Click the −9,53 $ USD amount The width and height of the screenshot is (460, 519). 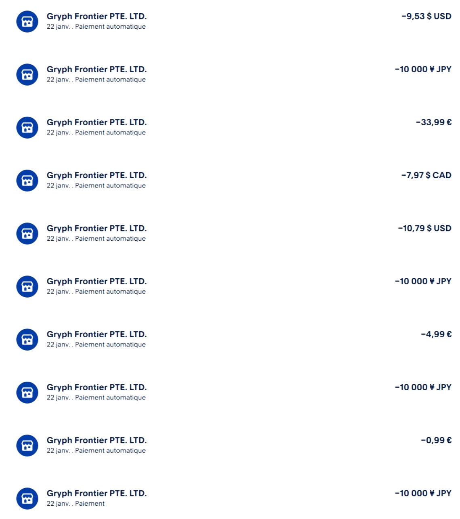pos(426,17)
